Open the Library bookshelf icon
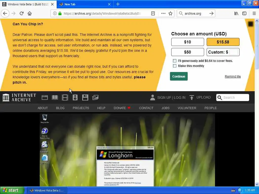This screenshot has width=259, height=194. (x=236, y=14)
